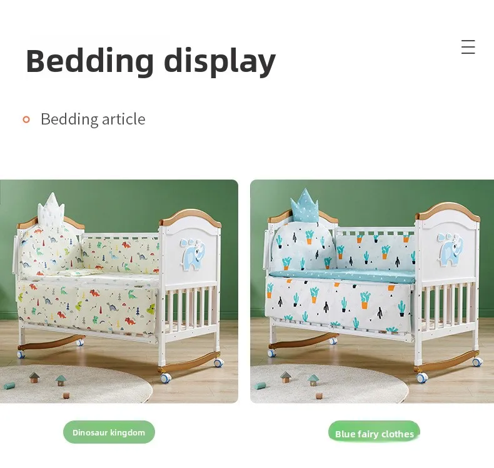
Task: Click the toy house block on left rug
Action: 34,377
